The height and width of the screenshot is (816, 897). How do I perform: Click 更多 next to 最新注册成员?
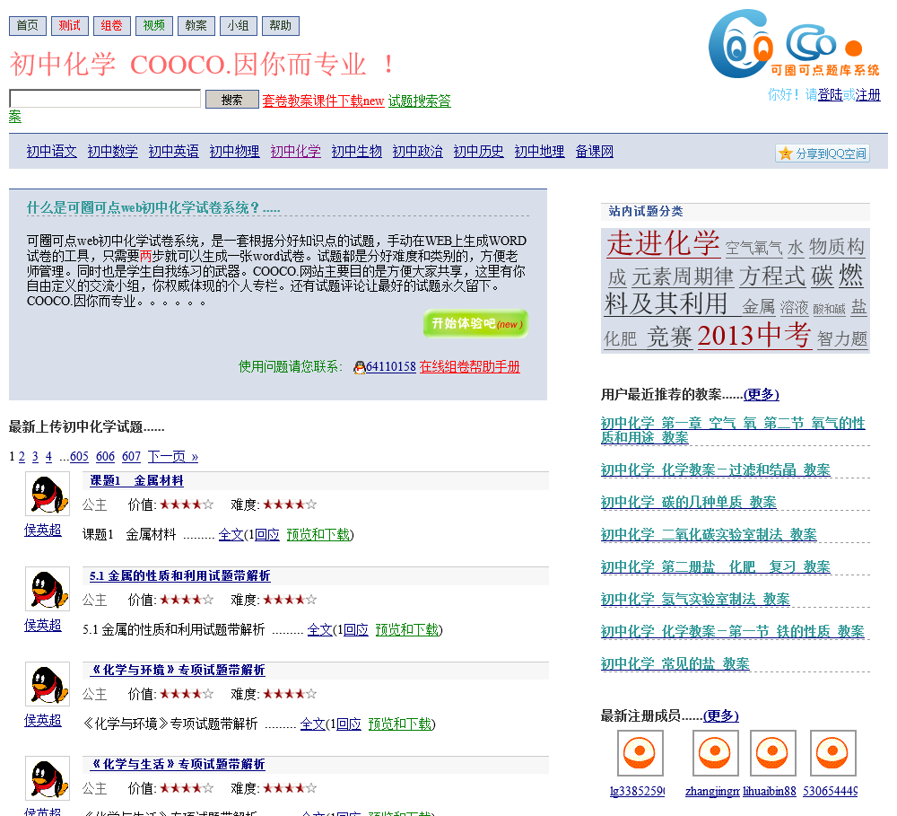[x=721, y=715]
